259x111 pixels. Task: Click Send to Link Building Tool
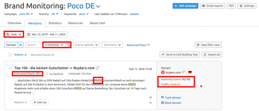[180, 55]
